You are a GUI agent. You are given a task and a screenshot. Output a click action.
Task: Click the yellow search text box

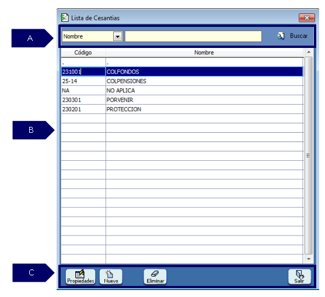193,36
